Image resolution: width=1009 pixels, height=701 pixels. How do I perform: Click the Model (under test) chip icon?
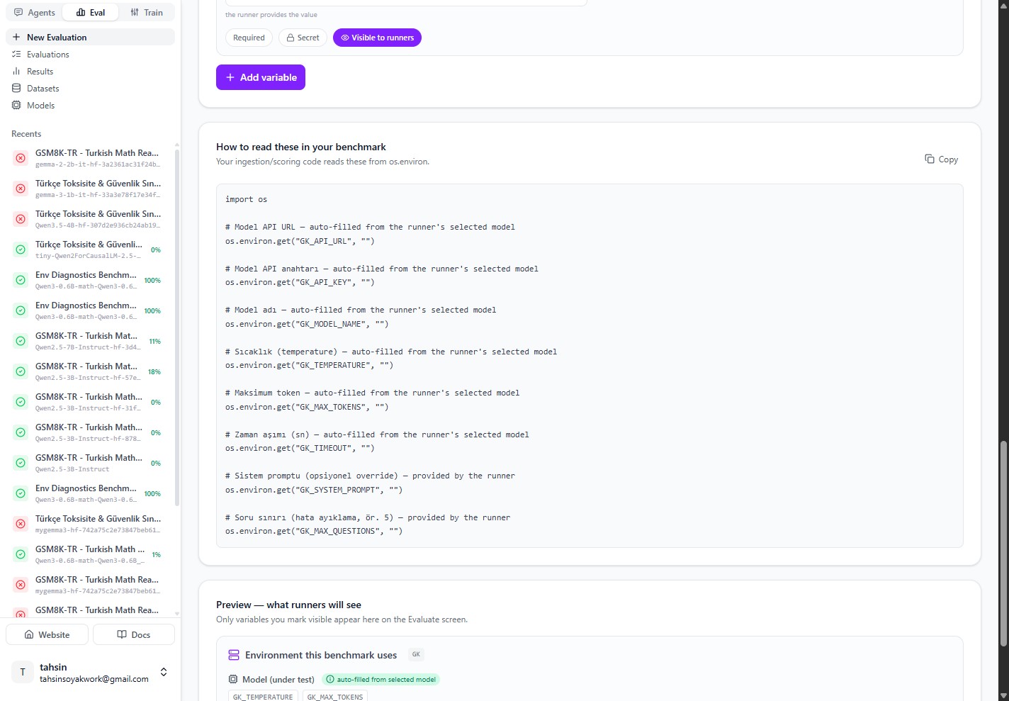point(233,679)
